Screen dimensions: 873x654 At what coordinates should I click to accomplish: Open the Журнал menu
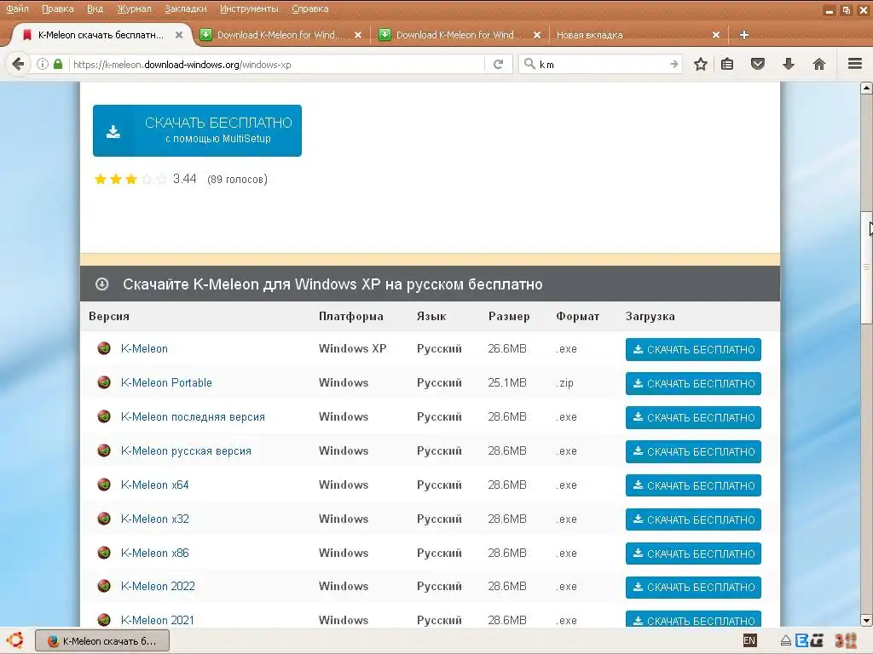(134, 9)
